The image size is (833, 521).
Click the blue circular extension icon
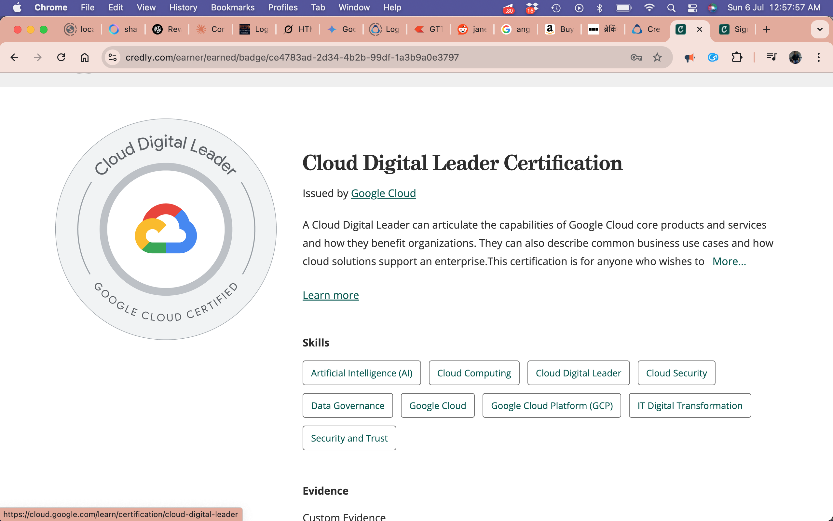pos(713,57)
